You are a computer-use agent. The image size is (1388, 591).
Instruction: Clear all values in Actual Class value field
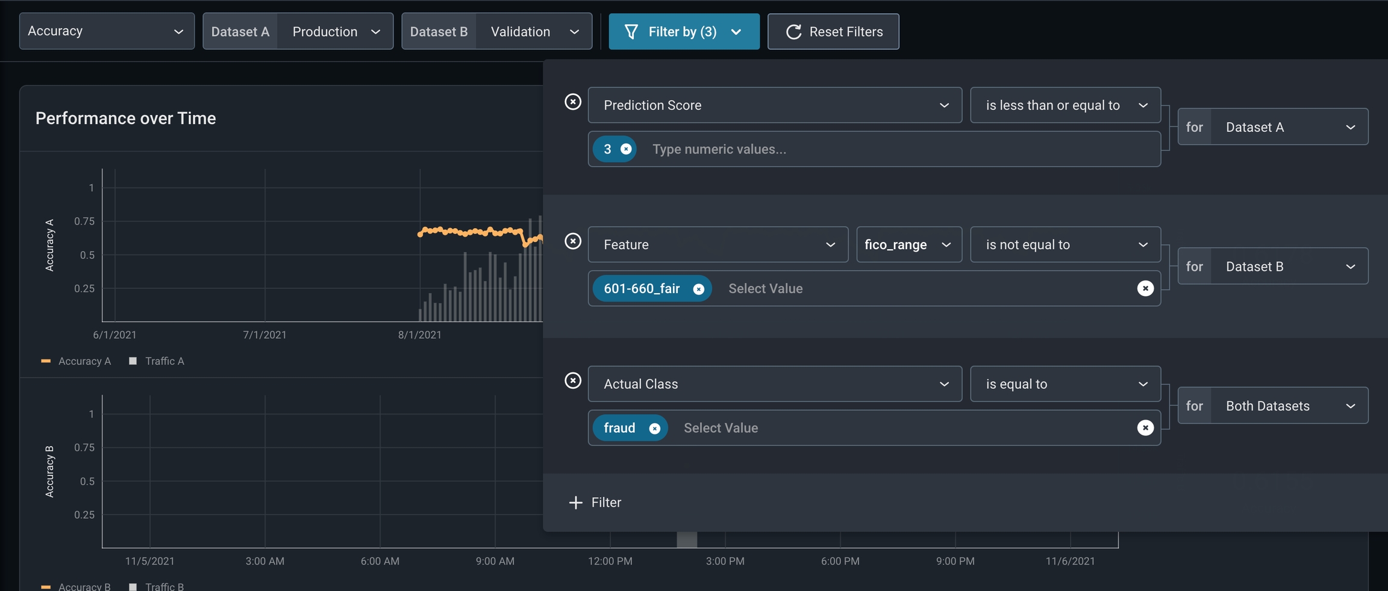click(1145, 428)
